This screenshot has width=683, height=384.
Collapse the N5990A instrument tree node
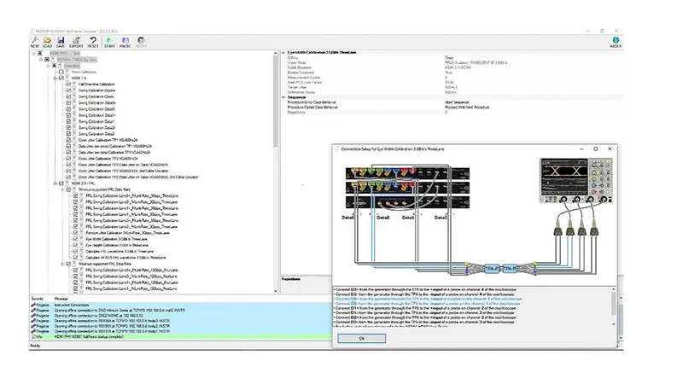click(x=41, y=59)
